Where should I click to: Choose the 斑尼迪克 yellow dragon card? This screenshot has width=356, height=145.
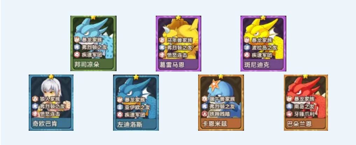point(263,43)
